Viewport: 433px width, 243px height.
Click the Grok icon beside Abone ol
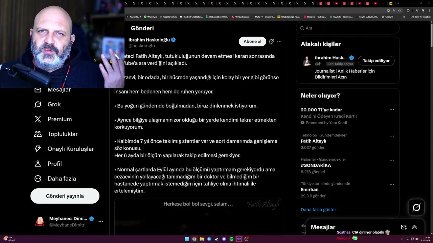(271, 42)
